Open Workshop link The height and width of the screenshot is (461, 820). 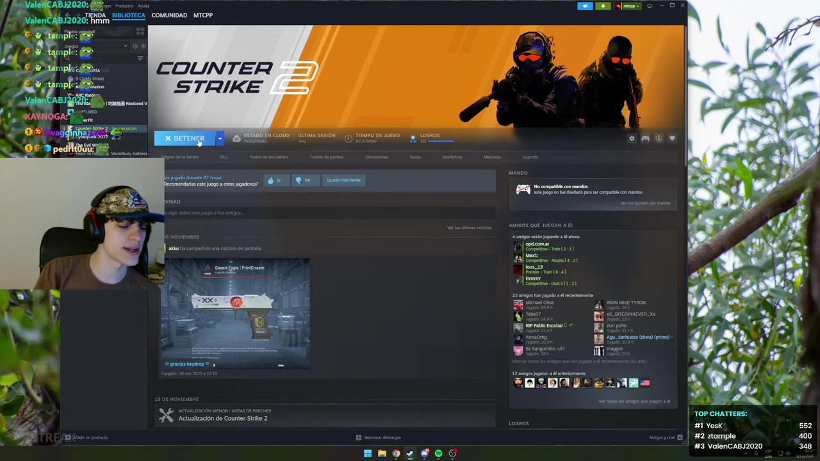pyautogui.click(x=452, y=157)
